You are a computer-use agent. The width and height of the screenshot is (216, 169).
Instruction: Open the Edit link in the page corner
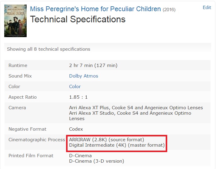(x=207, y=8)
